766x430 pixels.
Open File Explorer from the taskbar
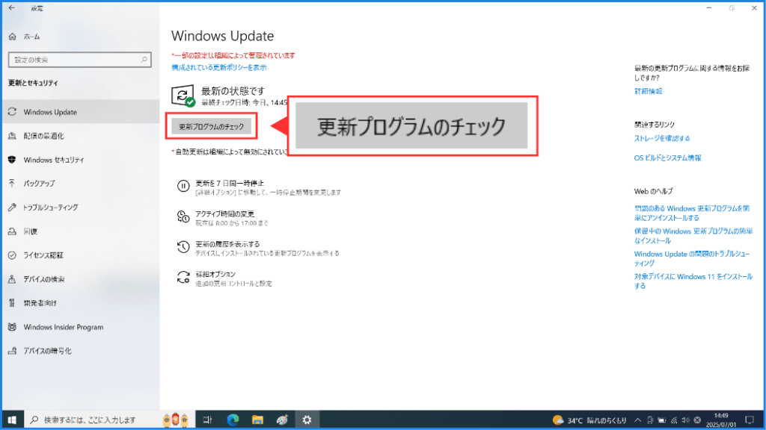(257, 420)
